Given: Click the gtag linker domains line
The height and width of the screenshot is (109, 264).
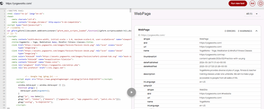Looking at the screenshot, I should [70, 99].
